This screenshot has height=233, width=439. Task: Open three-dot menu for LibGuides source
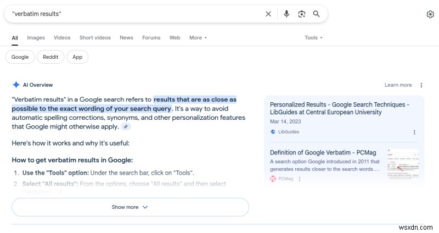click(x=414, y=132)
